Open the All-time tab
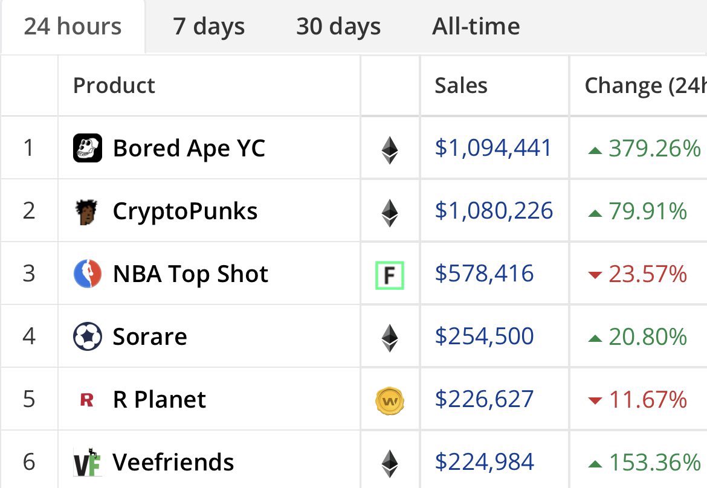This screenshot has width=707, height=488. [x=476, y=27]
